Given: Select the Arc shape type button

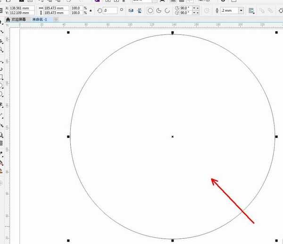Looking at the screenshot, I should pyautogui.click(x=166, y=10).
